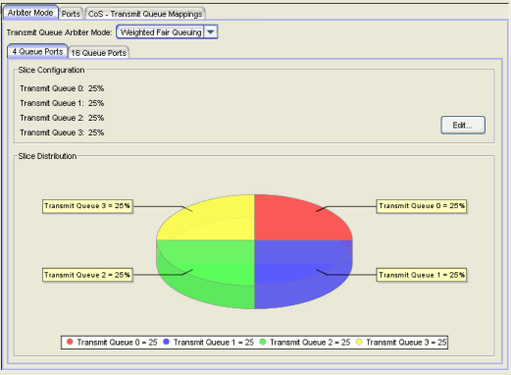The width and height of the screenshot is (511, 375).
Task: Open CoS - Transmit Queue Mappings tab
Action: (145, 14)
